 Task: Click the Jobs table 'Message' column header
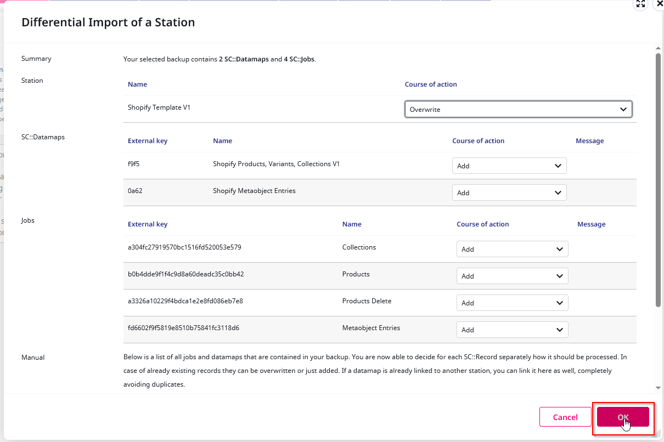point(592,224)
